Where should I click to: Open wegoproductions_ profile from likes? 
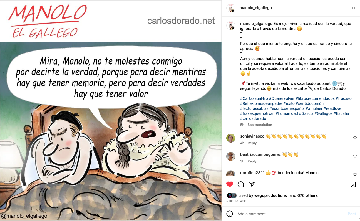271,195
